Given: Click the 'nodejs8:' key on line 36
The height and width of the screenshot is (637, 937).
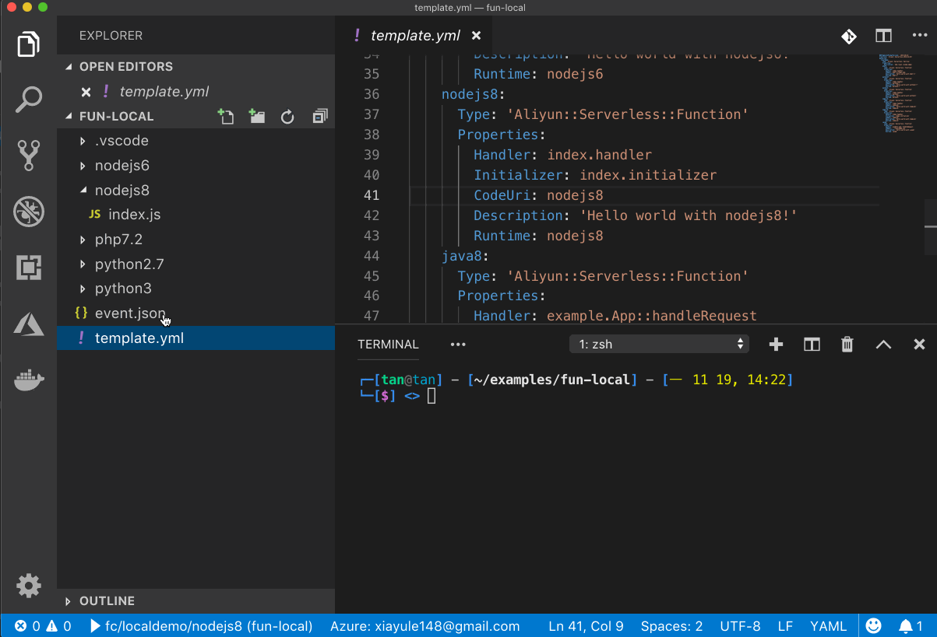Looking at the screenshot, I should (474, 94).
